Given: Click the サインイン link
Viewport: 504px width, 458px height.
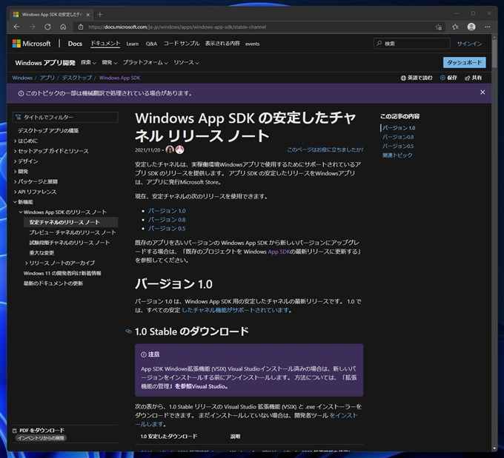Looking at the screenshot, I should (x=469, y=44).
